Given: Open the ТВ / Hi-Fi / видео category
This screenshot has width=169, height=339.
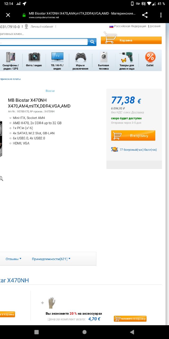Looking at the screenshot, I should click(57, 61).
